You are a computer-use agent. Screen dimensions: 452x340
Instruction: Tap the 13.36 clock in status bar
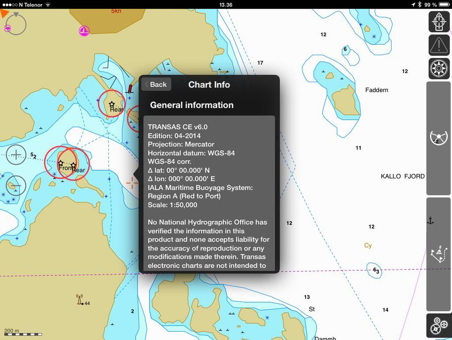226,4
